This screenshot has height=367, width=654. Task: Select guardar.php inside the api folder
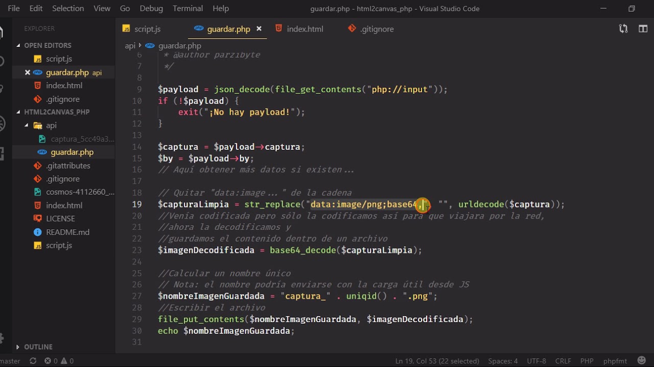tap(72, 152)
